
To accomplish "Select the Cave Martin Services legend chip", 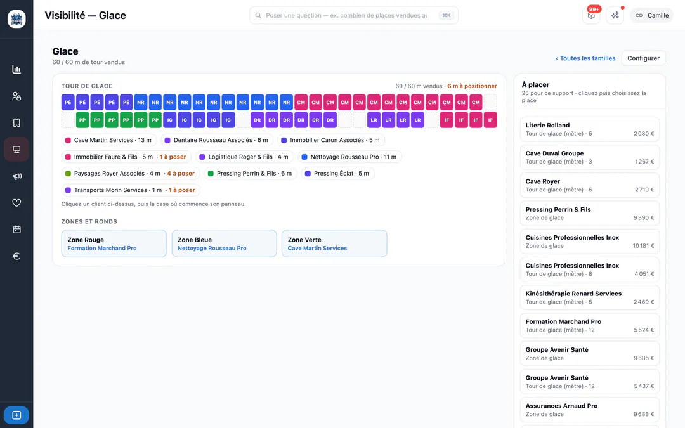I will click(x=109, y=140).
